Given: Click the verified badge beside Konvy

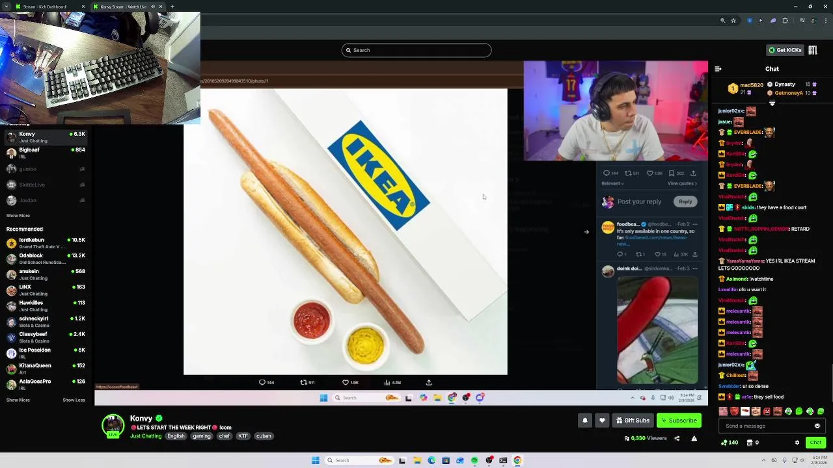Looking at the screenshot, I should click(159, 419).
